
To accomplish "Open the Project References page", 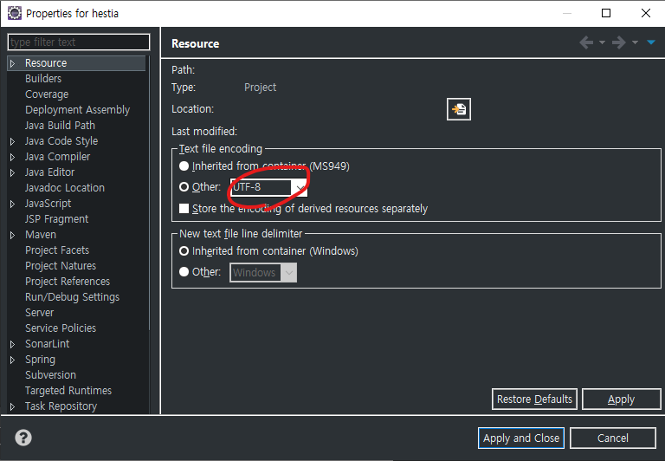I will (68, 282).
